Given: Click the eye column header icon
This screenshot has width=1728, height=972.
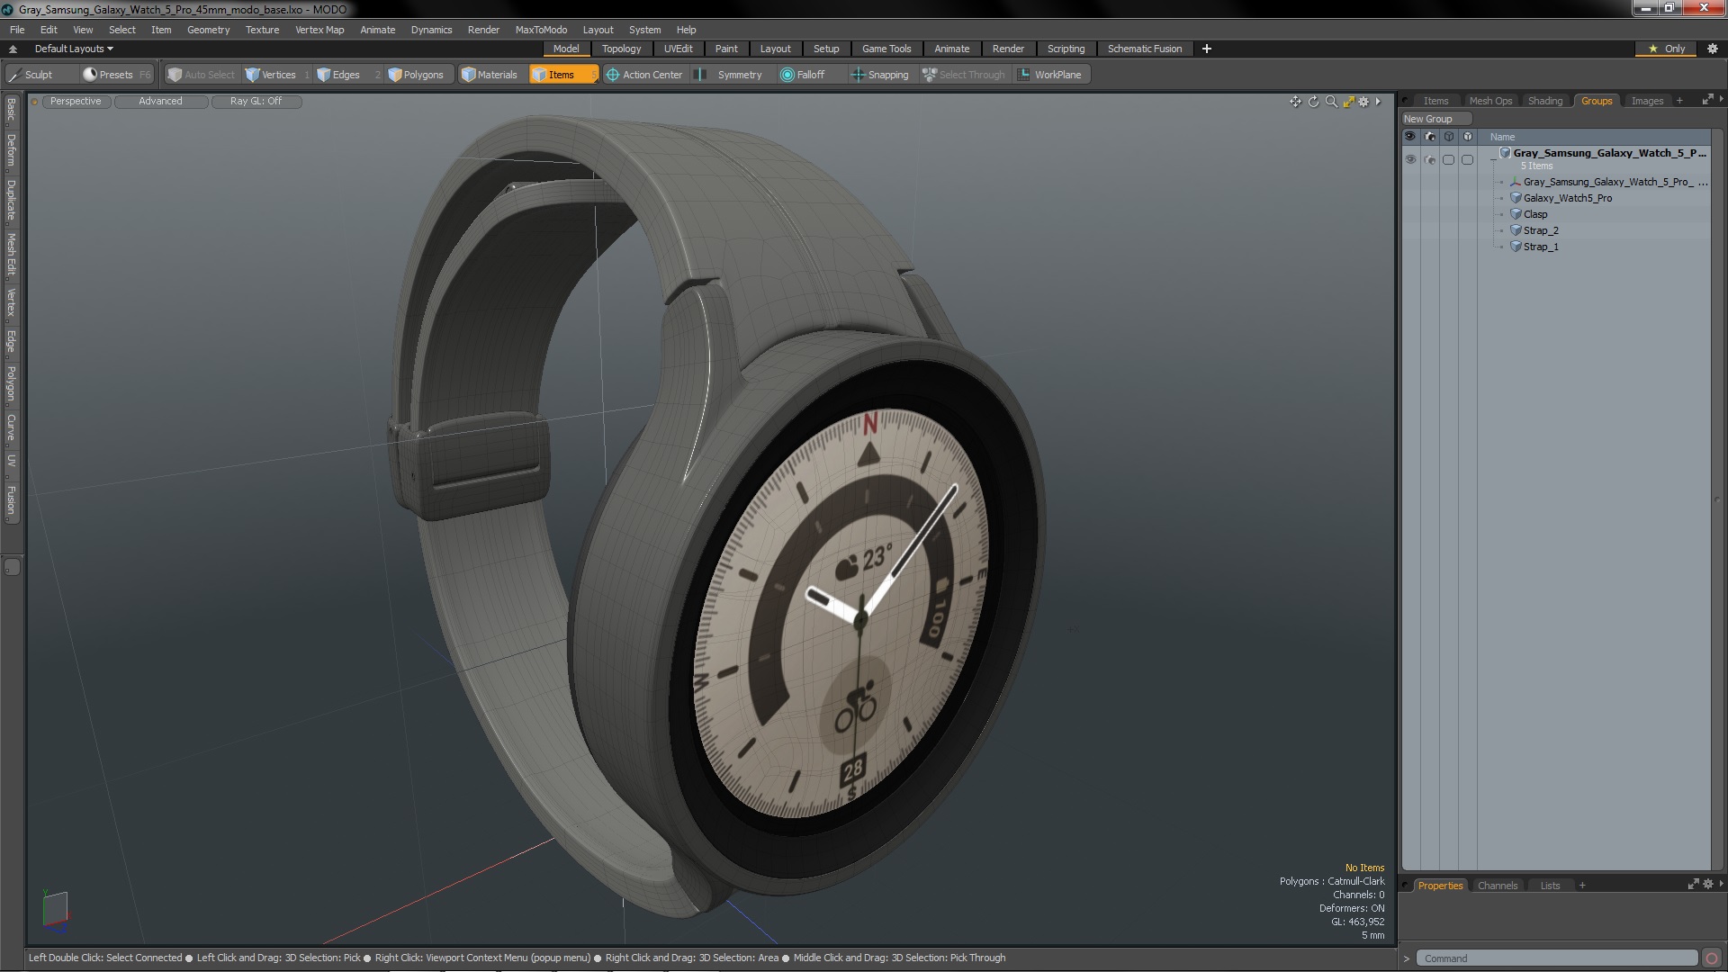Looking at the screenshot, I should 1410,137.
